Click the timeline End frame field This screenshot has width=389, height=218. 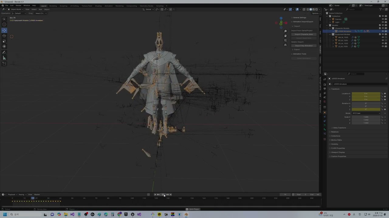315,194
